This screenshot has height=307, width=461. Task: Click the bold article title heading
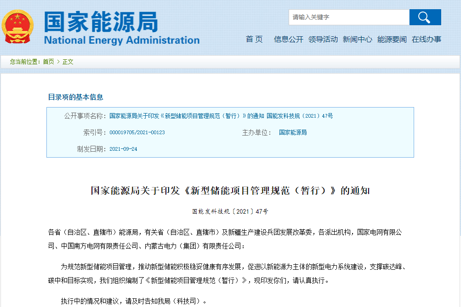point(230,191)
